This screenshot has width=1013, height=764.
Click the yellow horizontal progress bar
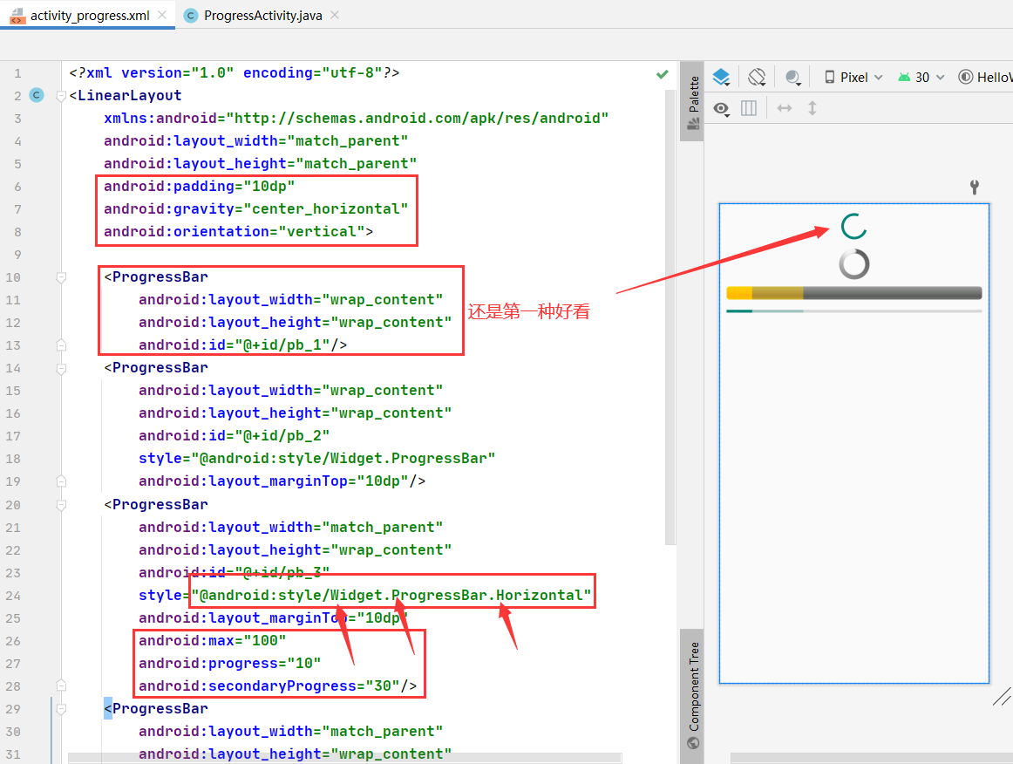pos(854,293)
